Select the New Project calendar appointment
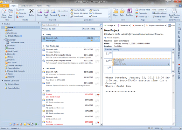The height and width of the screenshot is (130, 182). tap(141, 62)
